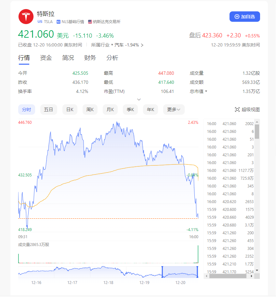Select the 月K chart view

tap(110, 110)
